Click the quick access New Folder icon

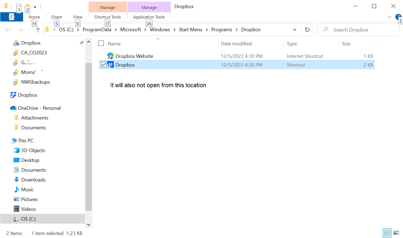pyautogui.click(x=27, y=6)
